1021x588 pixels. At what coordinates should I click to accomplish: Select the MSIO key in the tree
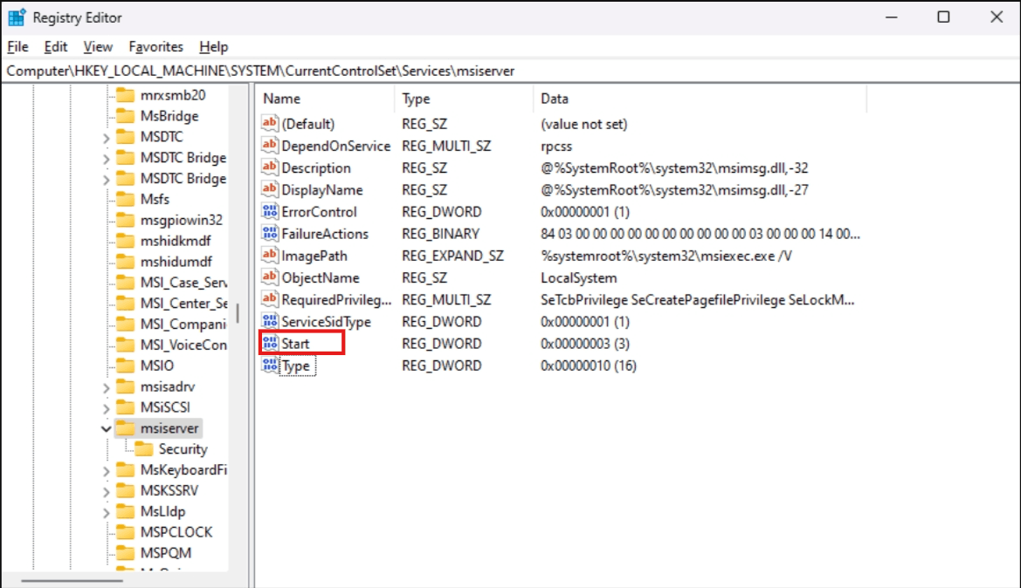coord(157,366)
